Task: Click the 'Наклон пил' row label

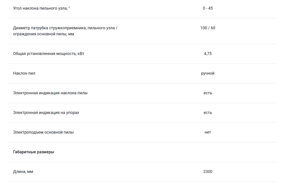Action: point(24,73)
